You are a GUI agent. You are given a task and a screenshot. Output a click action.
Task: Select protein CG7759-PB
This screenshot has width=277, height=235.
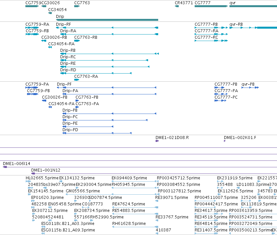pyautogui.click(x=38, y=90)
